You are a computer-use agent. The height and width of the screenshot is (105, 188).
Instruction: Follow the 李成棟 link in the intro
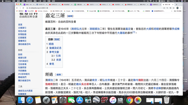click(x=175, y=29)
